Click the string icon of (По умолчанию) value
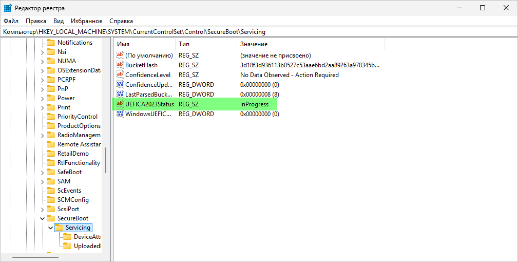518x262 pixels. coord(120,55)
